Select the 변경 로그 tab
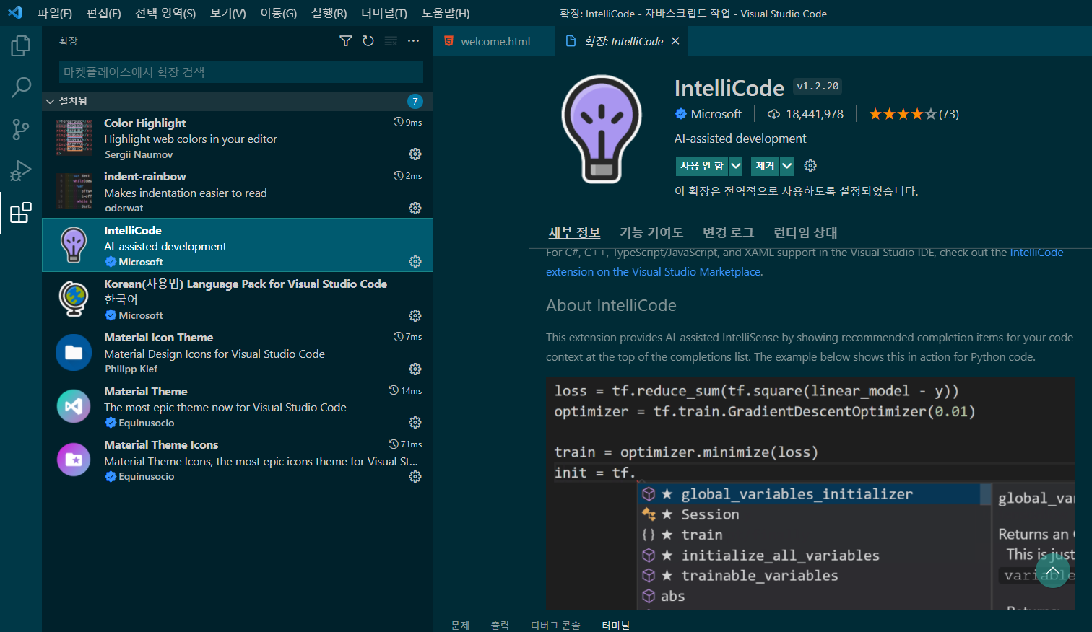Image resolution: width=1092 pixels, height=632 pixels. tap(728, 232)
